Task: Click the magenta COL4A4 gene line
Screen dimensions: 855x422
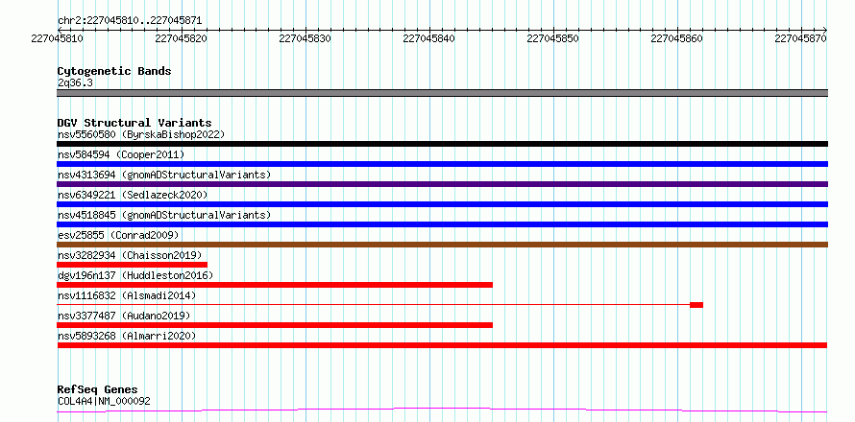Action: pyautogui.click(x=442, y=410)
